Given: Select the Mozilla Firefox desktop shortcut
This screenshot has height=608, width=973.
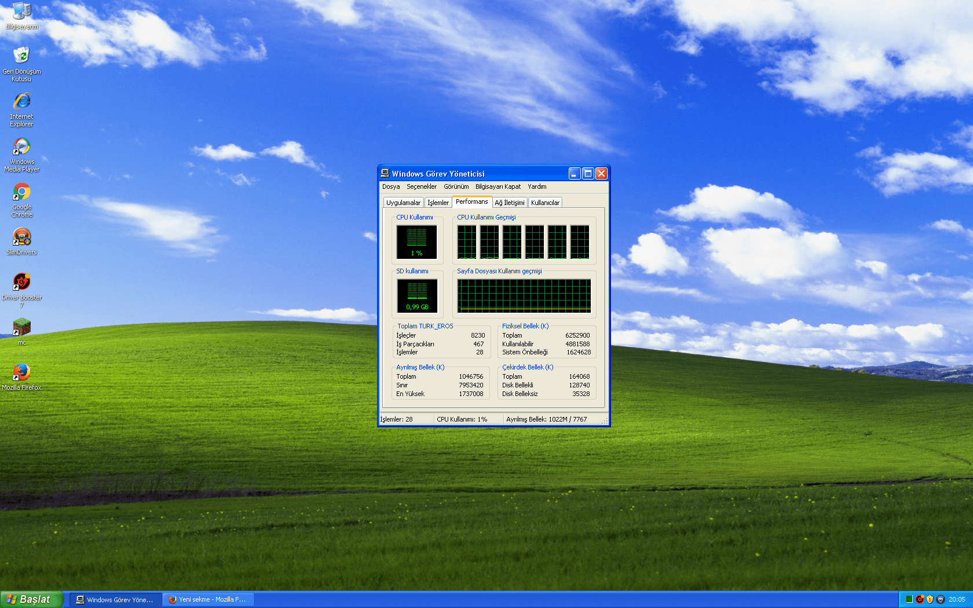Looking at the screenshot, I should click(x=21, y=377).
